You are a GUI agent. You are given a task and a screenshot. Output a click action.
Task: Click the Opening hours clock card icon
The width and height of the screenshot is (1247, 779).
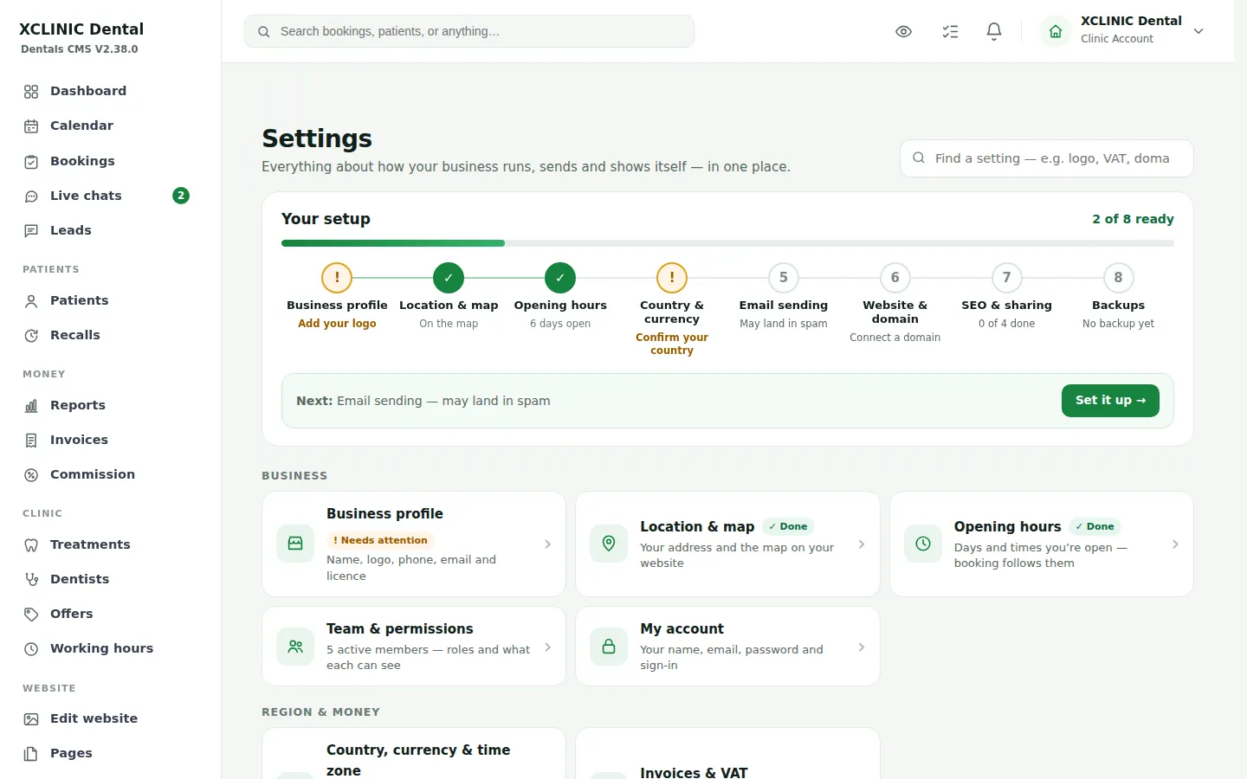[923, 544]
